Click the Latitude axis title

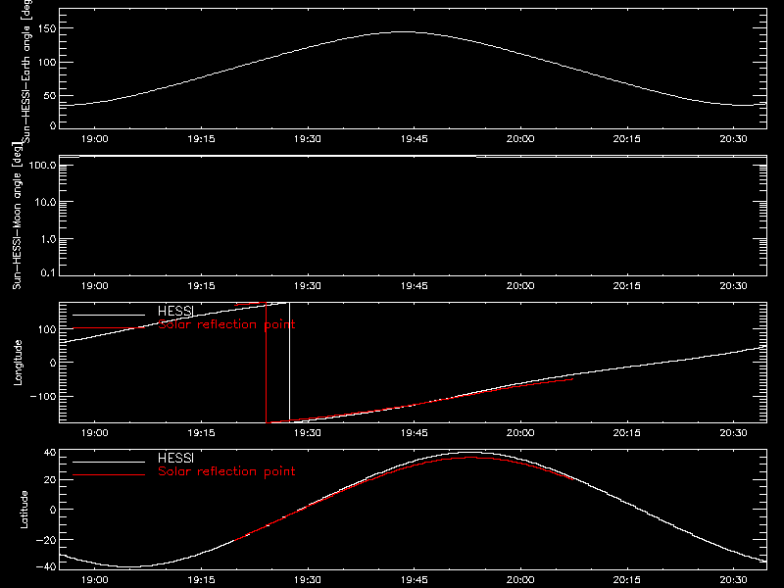(x=24, y=510)
